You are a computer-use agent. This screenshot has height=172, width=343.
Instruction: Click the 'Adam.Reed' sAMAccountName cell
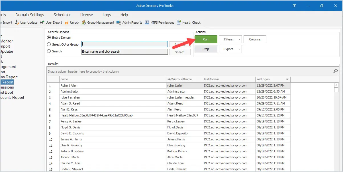click(x=184, y=103)
